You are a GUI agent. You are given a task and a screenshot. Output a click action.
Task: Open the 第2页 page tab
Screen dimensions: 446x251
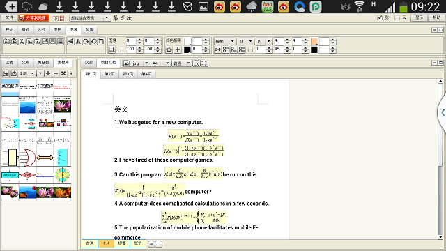tap(109, 74)
